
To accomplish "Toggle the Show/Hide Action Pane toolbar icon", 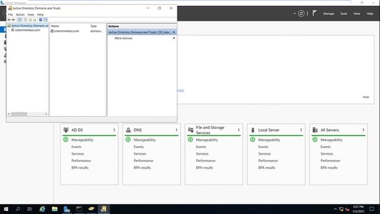I will click(x=46, y=20).
